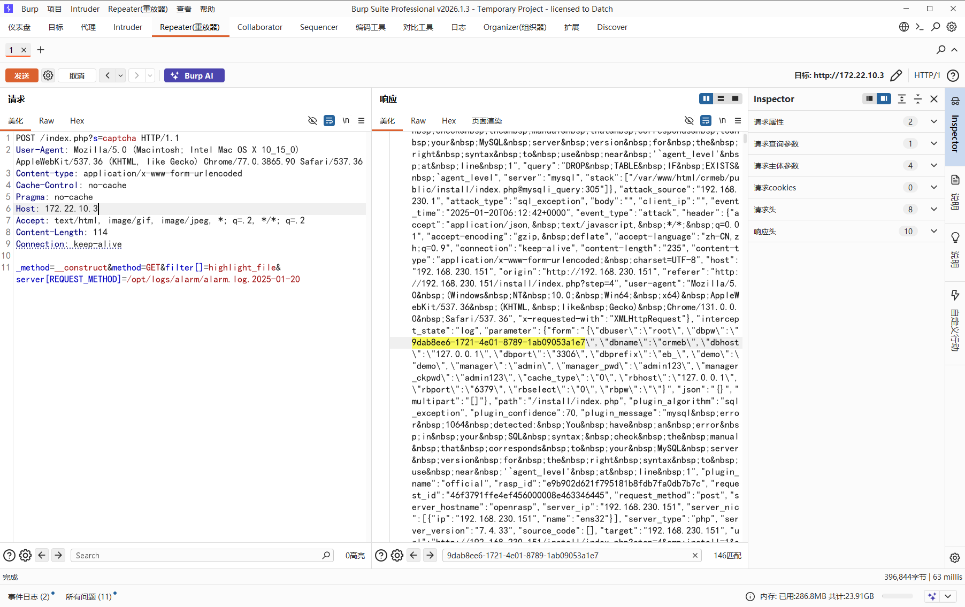The width and height of the screenshot is (965, 607).
Task: Click the Send (发送) button
Action: click(22, 75)
